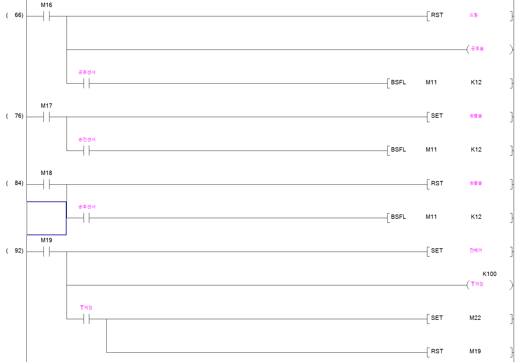Select the RST M19 instruction

470,352
